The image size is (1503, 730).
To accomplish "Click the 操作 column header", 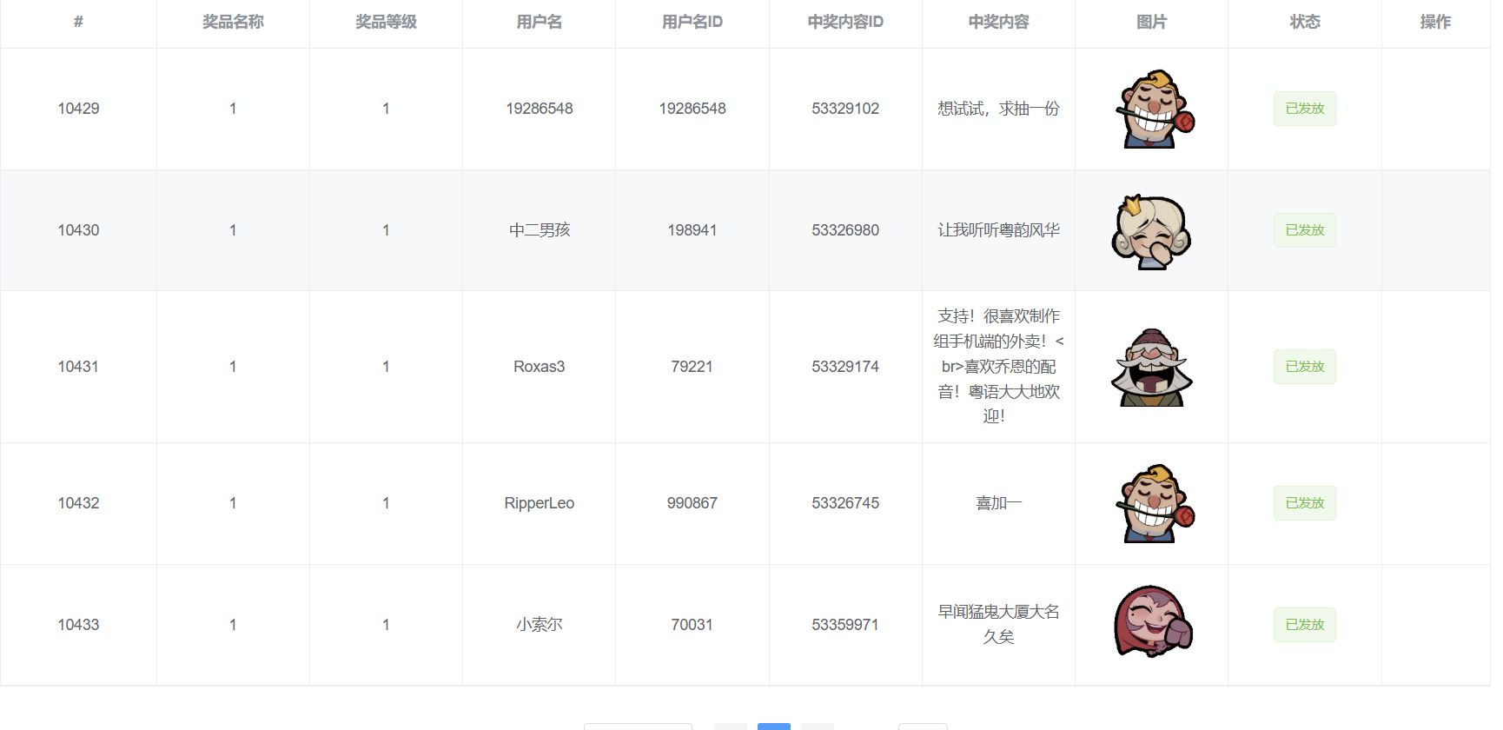I will click(x=1435, y=22).
